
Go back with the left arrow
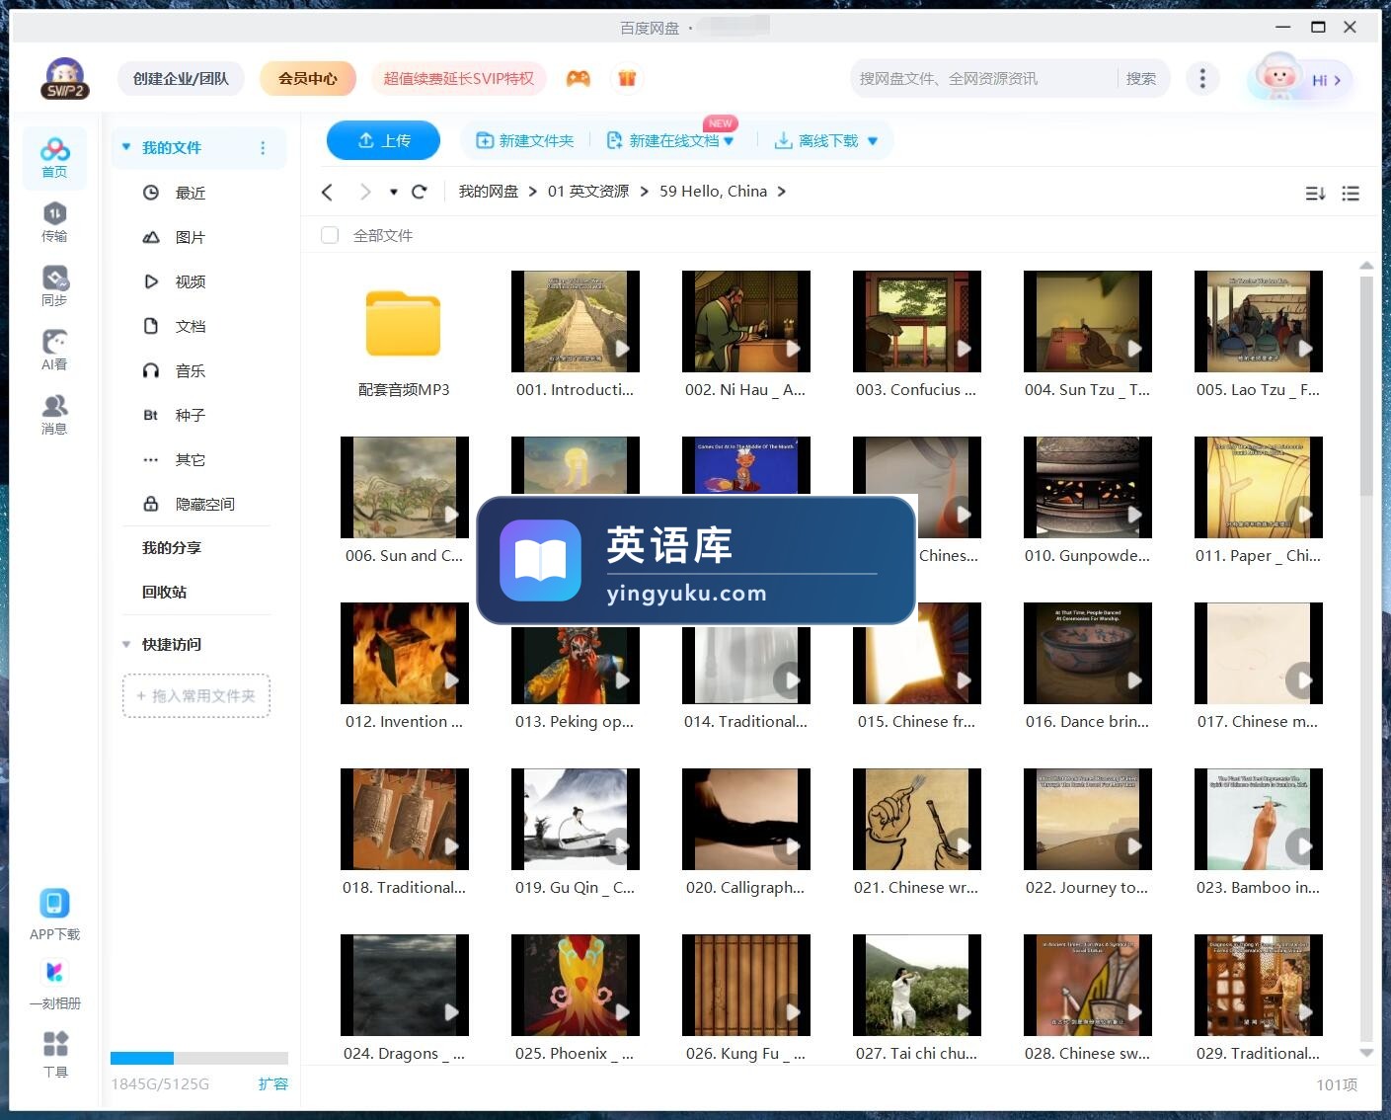(x=328, y=192)
